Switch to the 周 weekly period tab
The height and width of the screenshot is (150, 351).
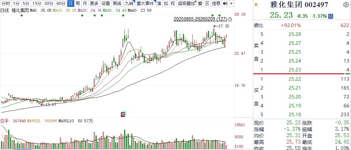(x=77, y=4)
